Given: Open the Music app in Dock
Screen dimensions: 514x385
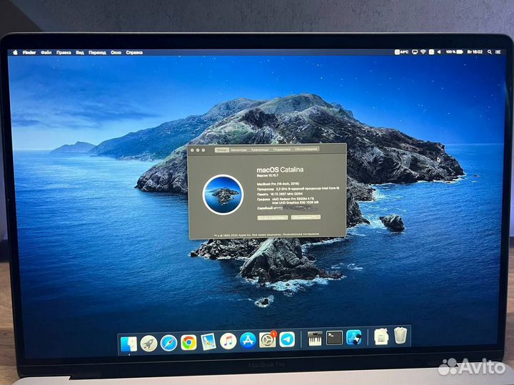Looking at the screenshot, I should click(x=228, y=341).
